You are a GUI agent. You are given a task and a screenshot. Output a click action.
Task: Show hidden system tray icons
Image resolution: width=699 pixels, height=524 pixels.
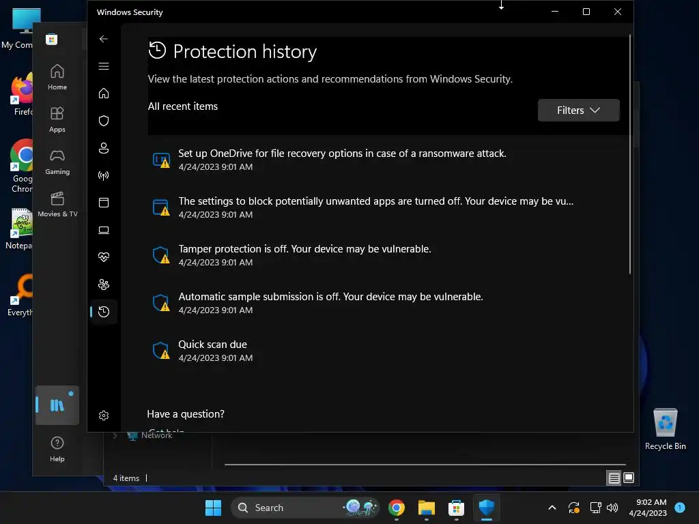(x=552, y=508)
